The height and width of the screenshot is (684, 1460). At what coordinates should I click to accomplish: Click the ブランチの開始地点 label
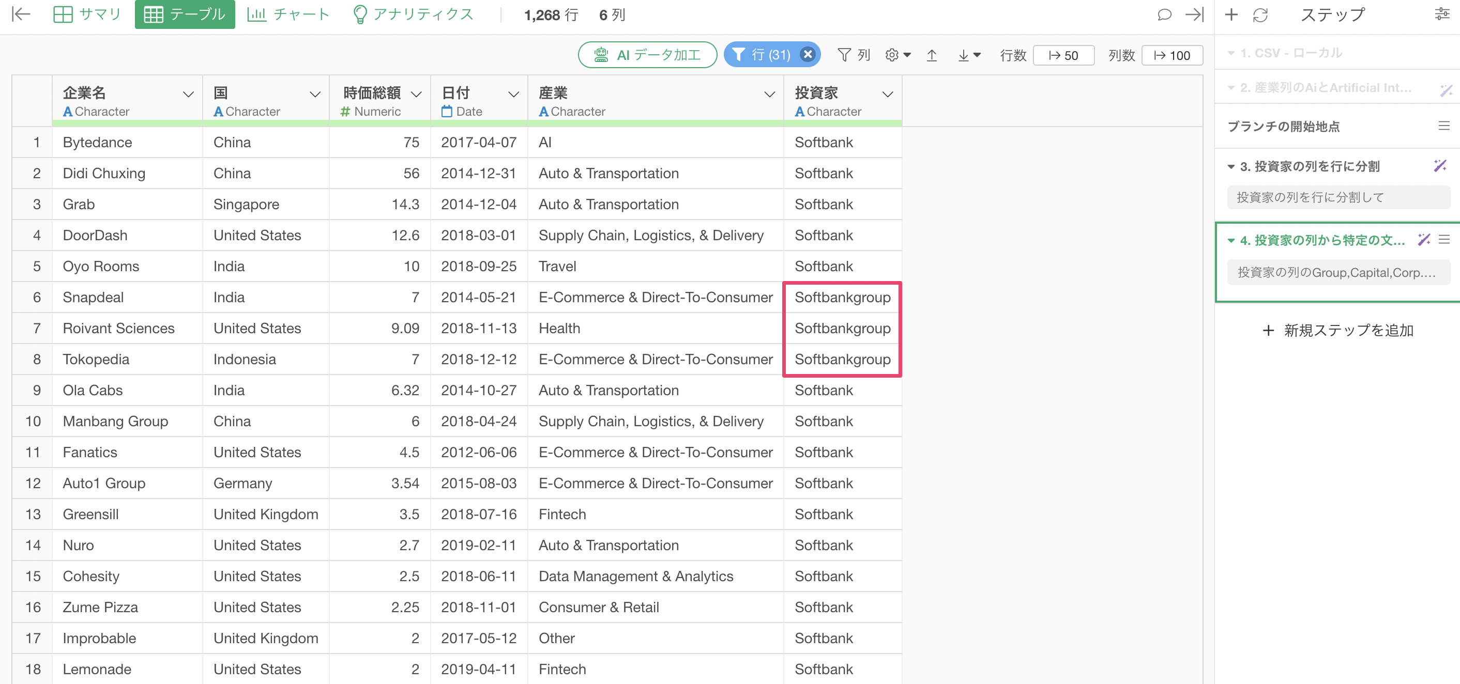[x=1283, y=126]
